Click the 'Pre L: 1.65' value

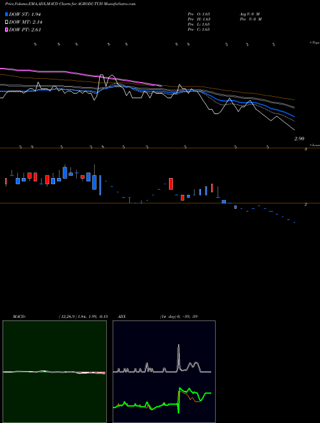click(199, 24)
